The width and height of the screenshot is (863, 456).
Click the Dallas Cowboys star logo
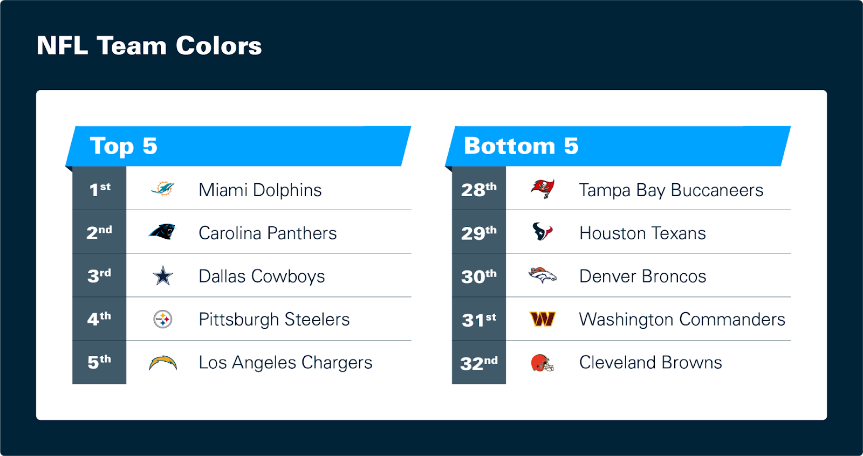[x=163, y=275]
